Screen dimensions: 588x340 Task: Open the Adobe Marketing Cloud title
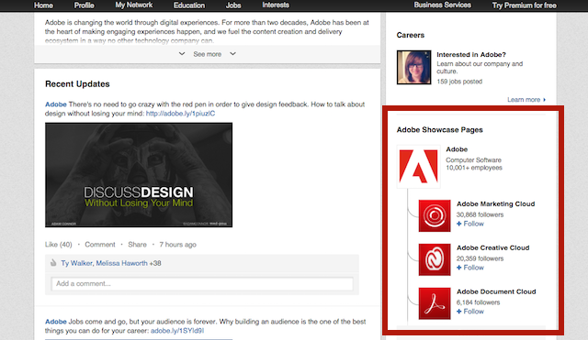coord(496,203)
